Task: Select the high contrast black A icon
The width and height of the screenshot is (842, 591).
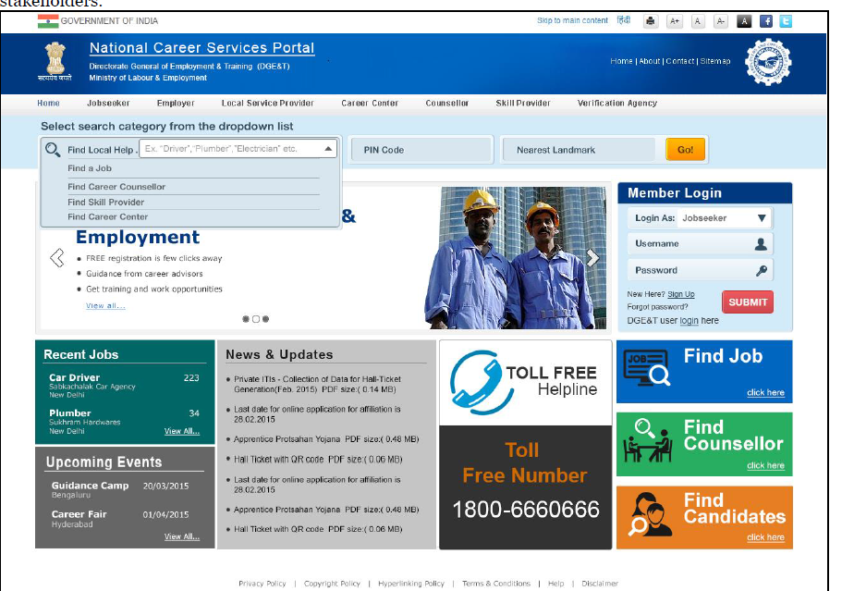Action: [744, 20]
